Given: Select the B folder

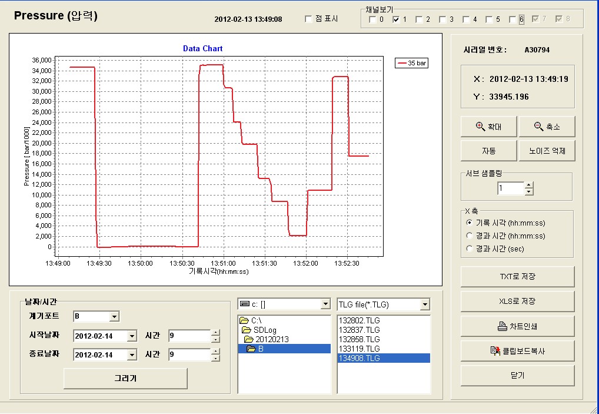Looking at the screenshot, I should [284, 349].
